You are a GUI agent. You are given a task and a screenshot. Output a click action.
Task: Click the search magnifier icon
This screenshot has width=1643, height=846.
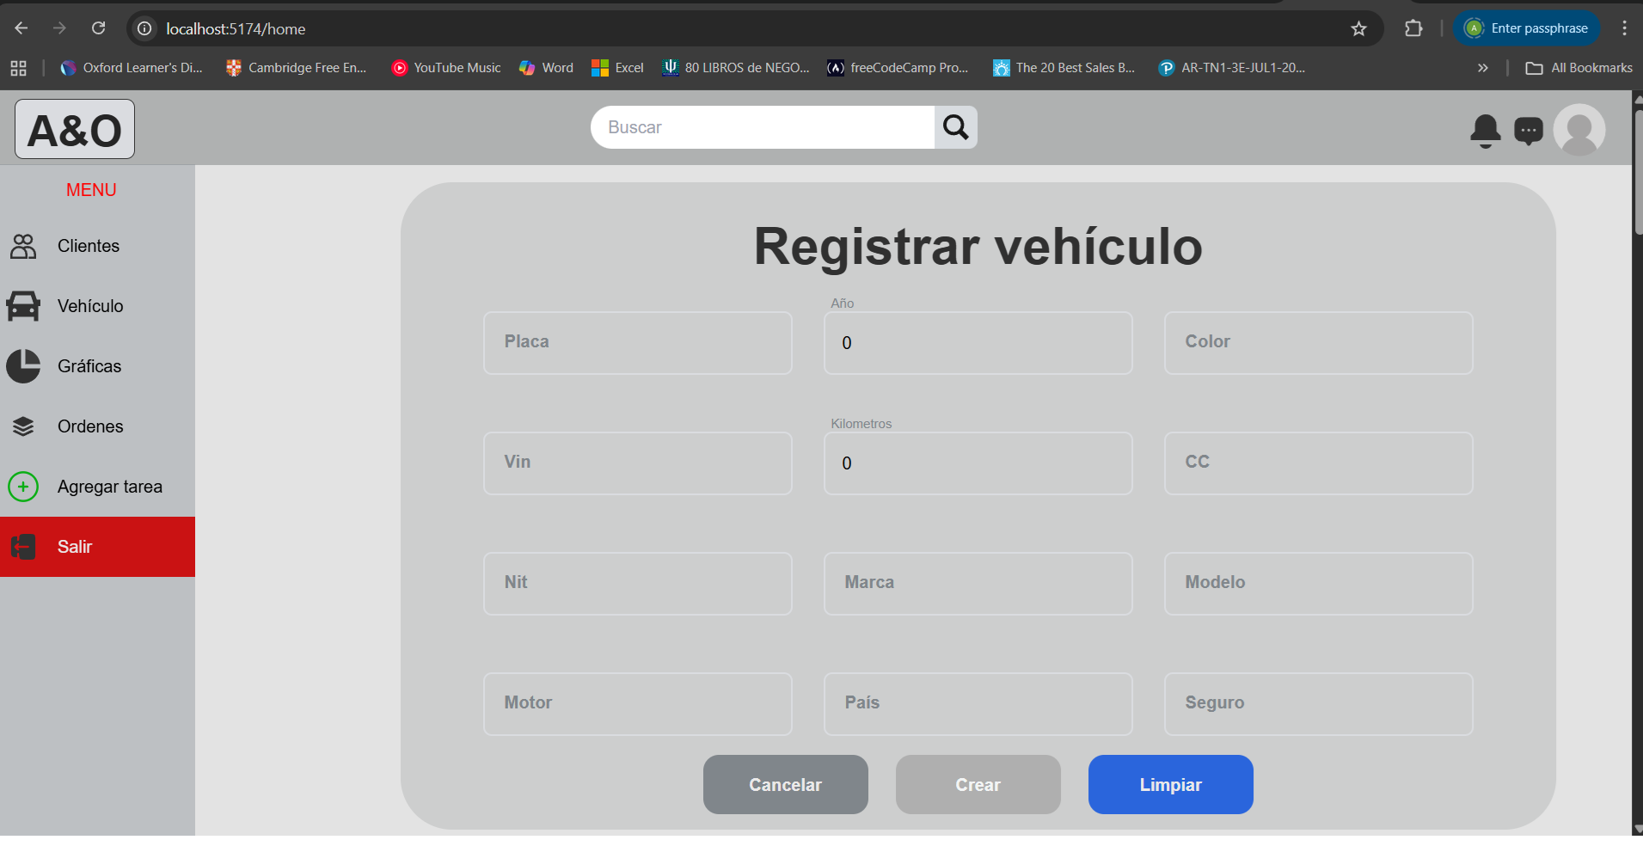click(954, 126)
